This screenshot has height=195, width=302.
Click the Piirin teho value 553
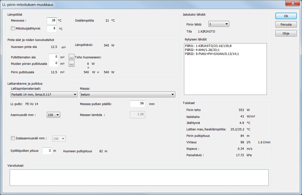point(241,110)
